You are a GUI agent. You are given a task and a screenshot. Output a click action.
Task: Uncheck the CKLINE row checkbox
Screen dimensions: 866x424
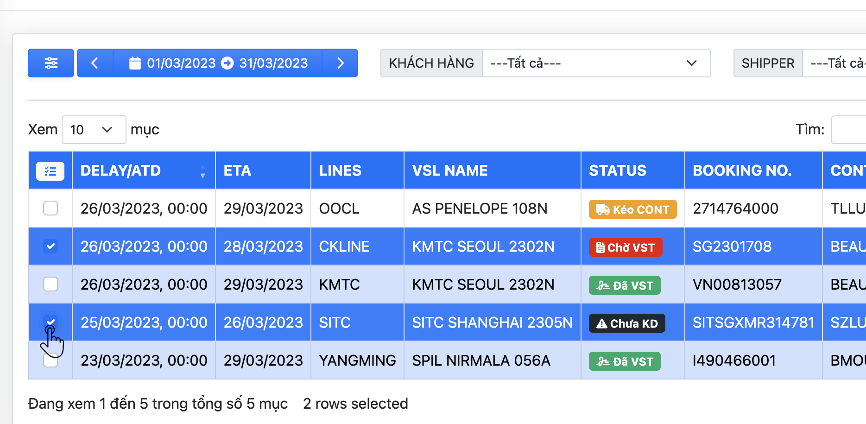[51, 246]
